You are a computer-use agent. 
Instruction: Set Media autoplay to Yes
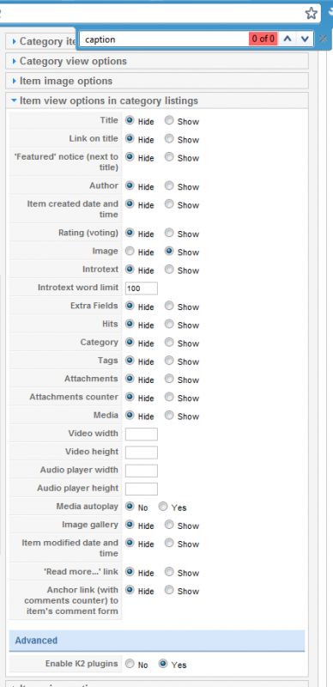(163, 507)
